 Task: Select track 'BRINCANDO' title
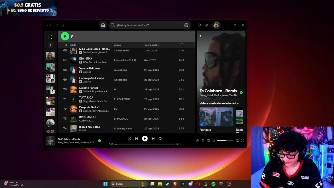(x=87, y=117)
